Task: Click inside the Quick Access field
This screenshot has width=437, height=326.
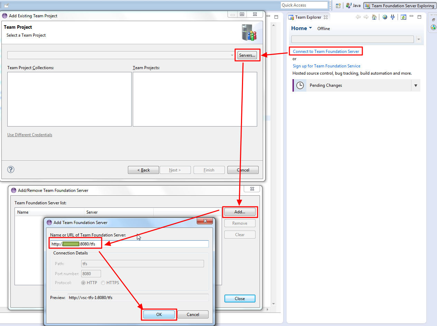Action: pos(304,5)
